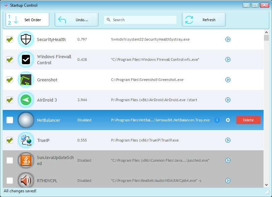Click the SunJavaUpdateSched Java icon
Viewport: 272px width, 197px height.
(x=26, y=160)
